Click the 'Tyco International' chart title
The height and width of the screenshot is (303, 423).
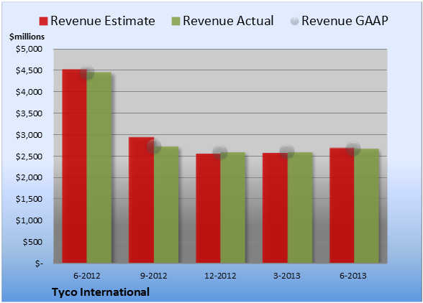101,292
